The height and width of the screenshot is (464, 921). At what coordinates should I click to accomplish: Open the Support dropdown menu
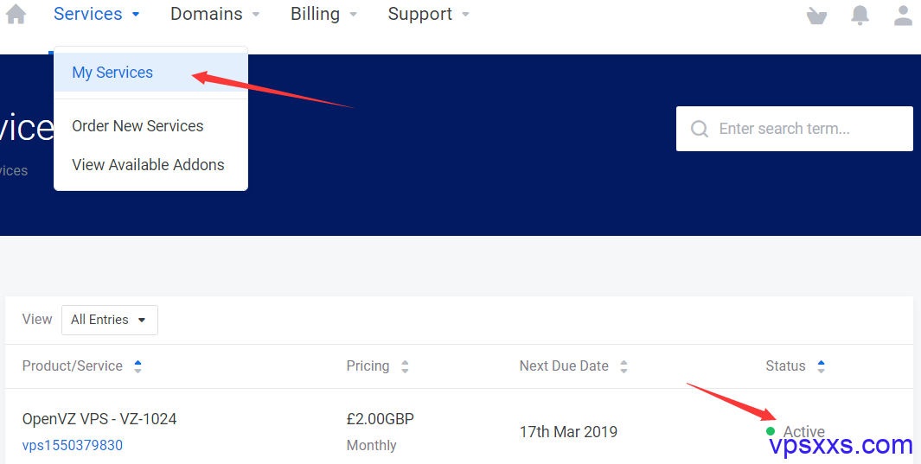click(x=429, y=14)
